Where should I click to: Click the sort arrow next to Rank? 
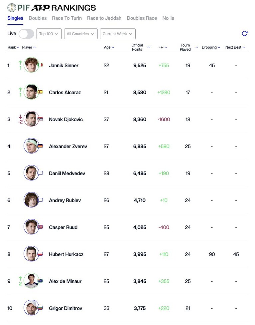tap(18, 48)
